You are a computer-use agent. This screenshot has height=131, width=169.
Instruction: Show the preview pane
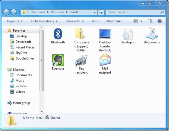tap(150, 21)
